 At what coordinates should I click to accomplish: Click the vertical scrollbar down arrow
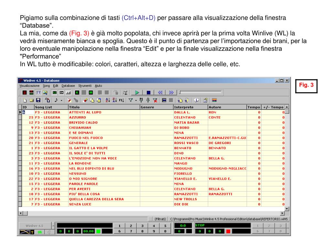[x=287, y=209]
